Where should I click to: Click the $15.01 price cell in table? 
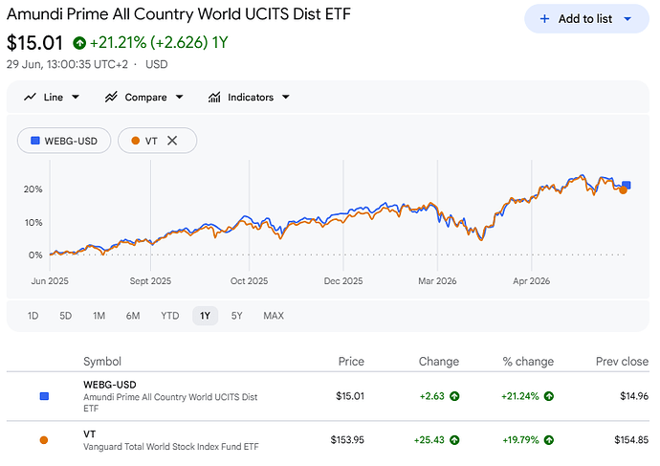tap(350, 396)
